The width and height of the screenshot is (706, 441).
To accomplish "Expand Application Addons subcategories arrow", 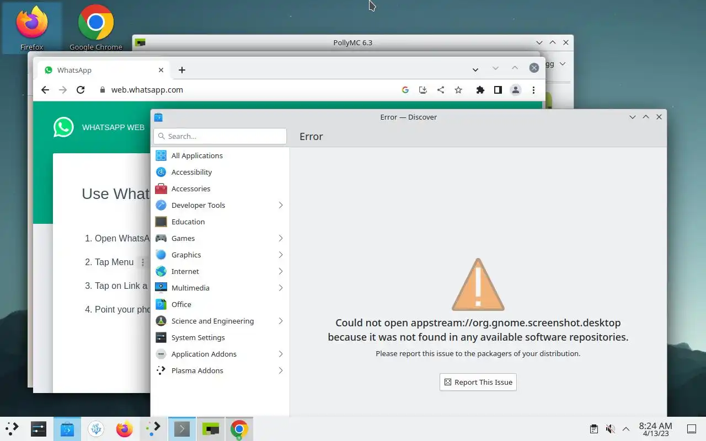I will (280, 354).
